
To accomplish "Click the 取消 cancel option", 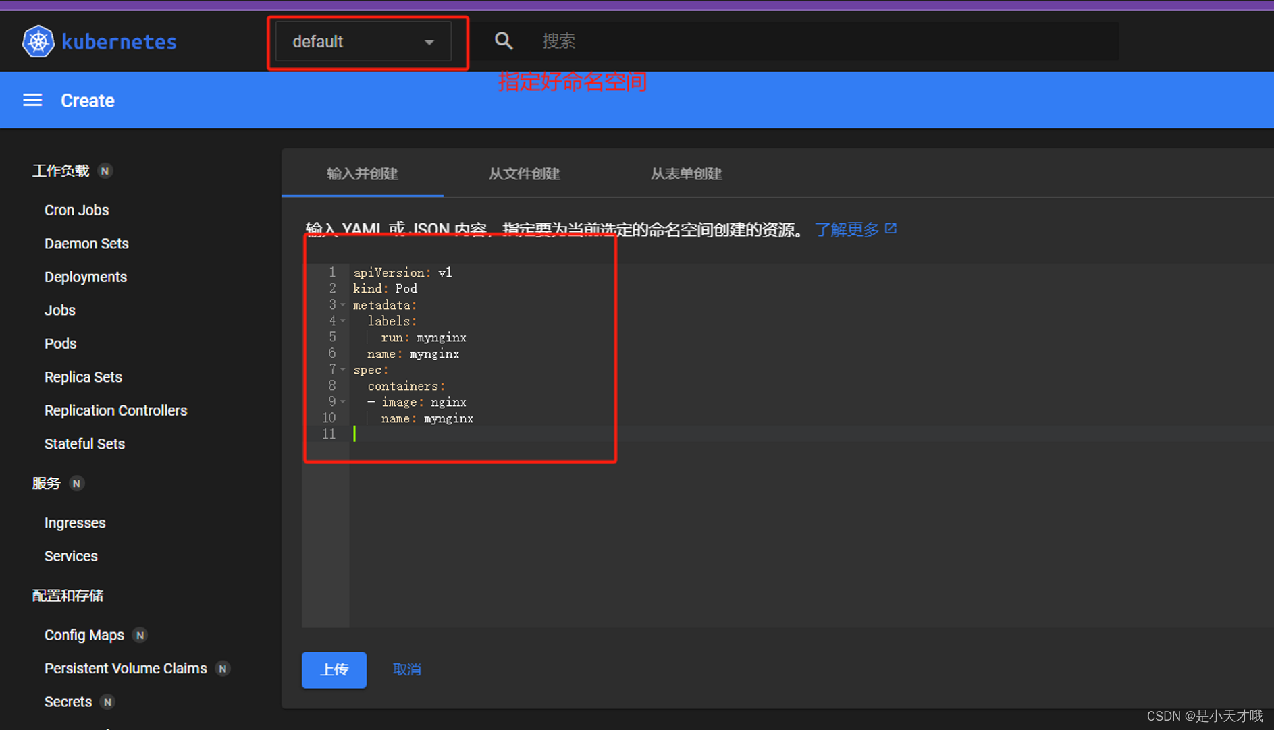I will tap(406, 669).
